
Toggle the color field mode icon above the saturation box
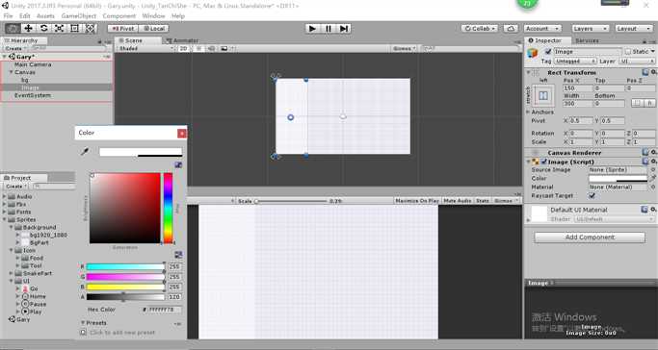pos(178,165)
